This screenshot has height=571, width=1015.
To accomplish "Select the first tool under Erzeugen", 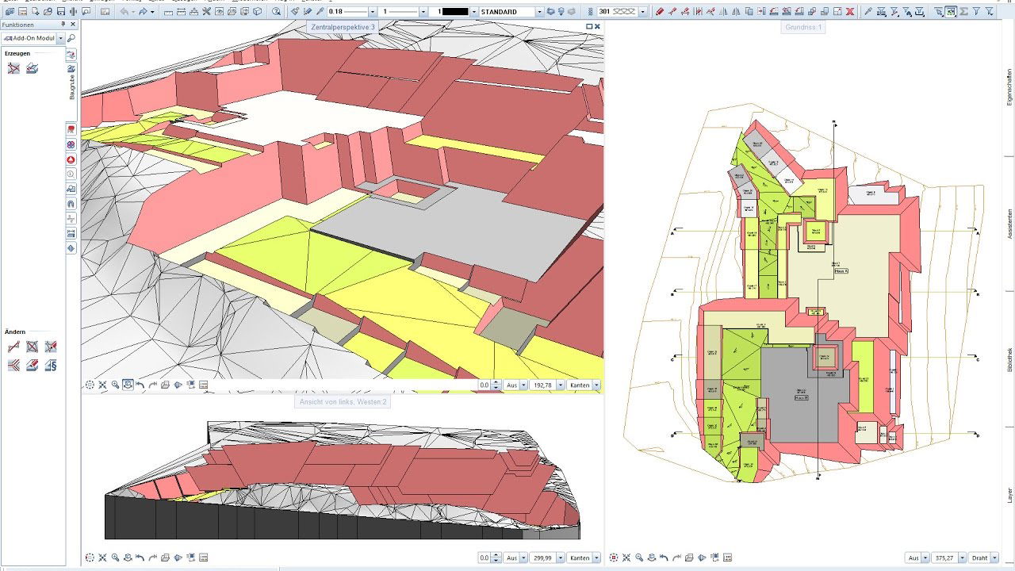I will 13,69.
